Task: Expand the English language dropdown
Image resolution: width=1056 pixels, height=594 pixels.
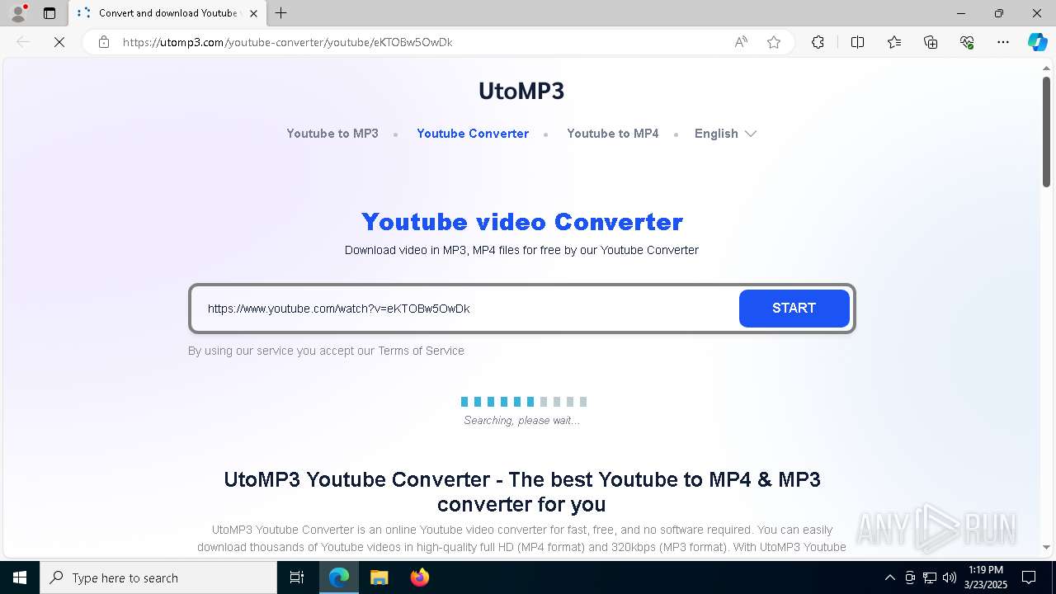Action: (725, 134)
